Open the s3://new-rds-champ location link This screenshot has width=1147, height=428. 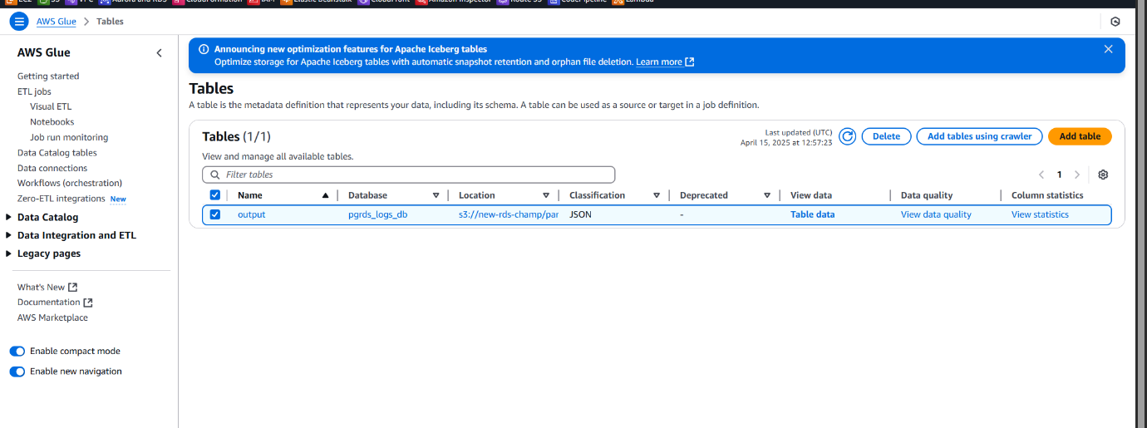pos(508,214)
